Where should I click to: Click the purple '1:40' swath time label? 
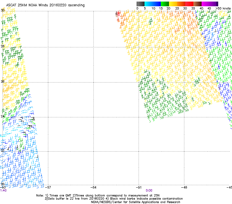click(3, 191)
